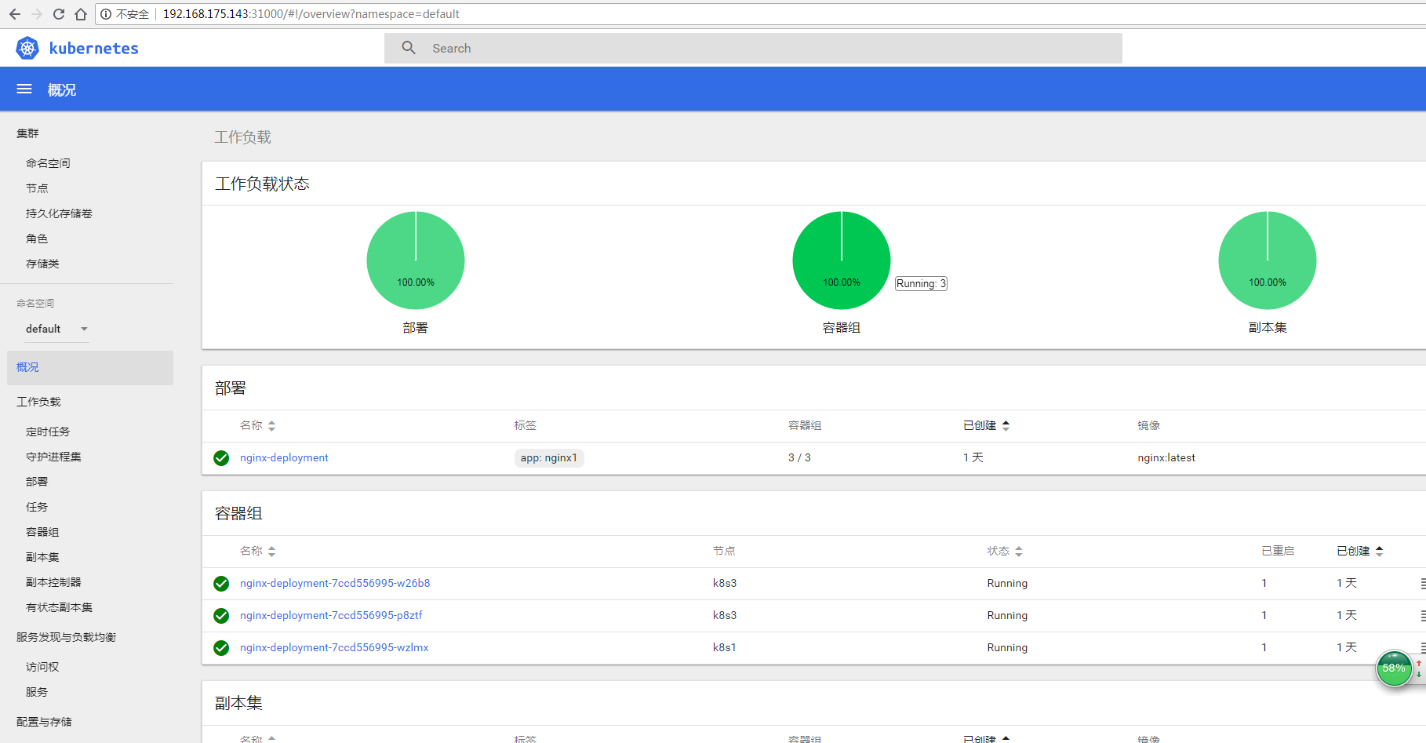Click Running status for pod wzlmx
Screen dimensions: 1426x743
click(x=1007, y=647)
